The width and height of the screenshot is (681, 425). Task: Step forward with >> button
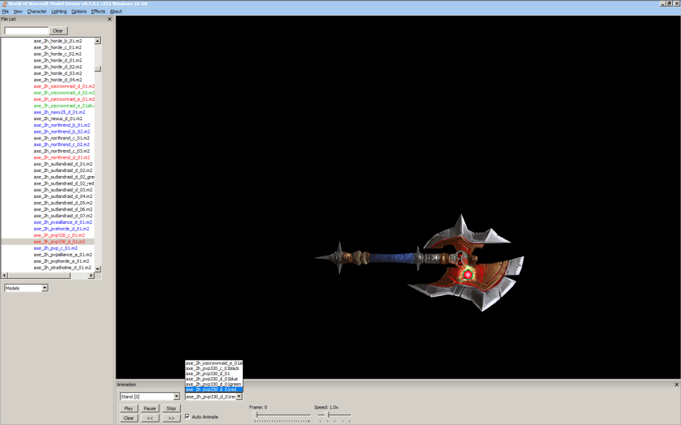click(171, 418)
